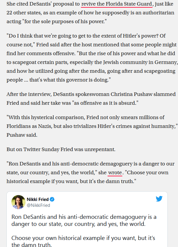This screenshot has width=178, height=247.
Task: Click the words 'Jewish community in Germany'
Action: click(140, 62)
